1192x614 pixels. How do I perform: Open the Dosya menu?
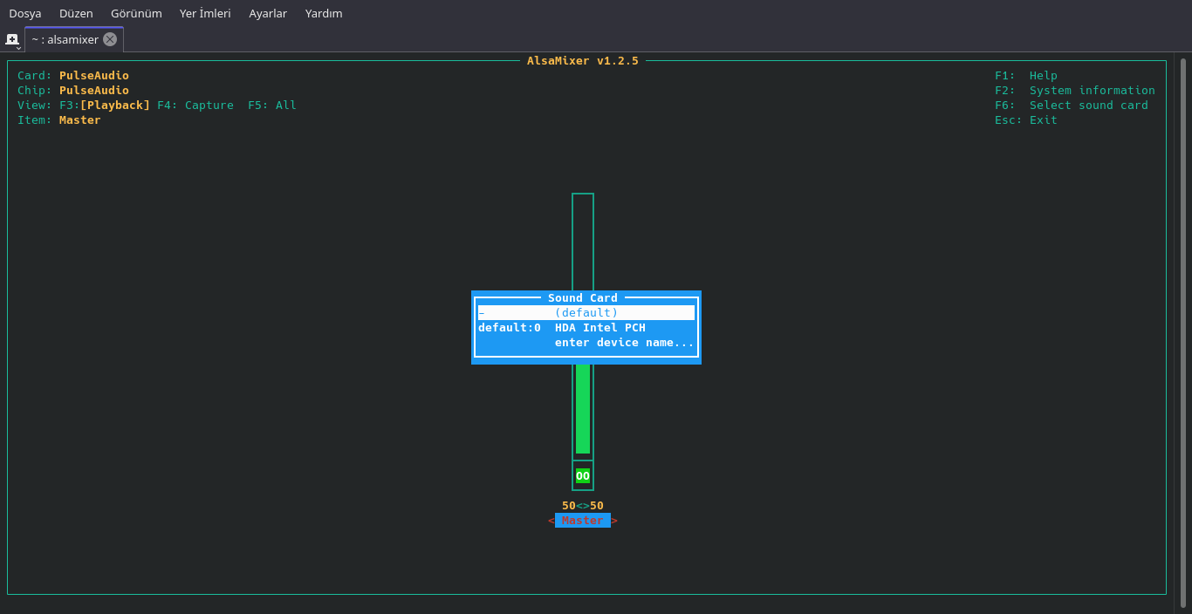point(25,13)
